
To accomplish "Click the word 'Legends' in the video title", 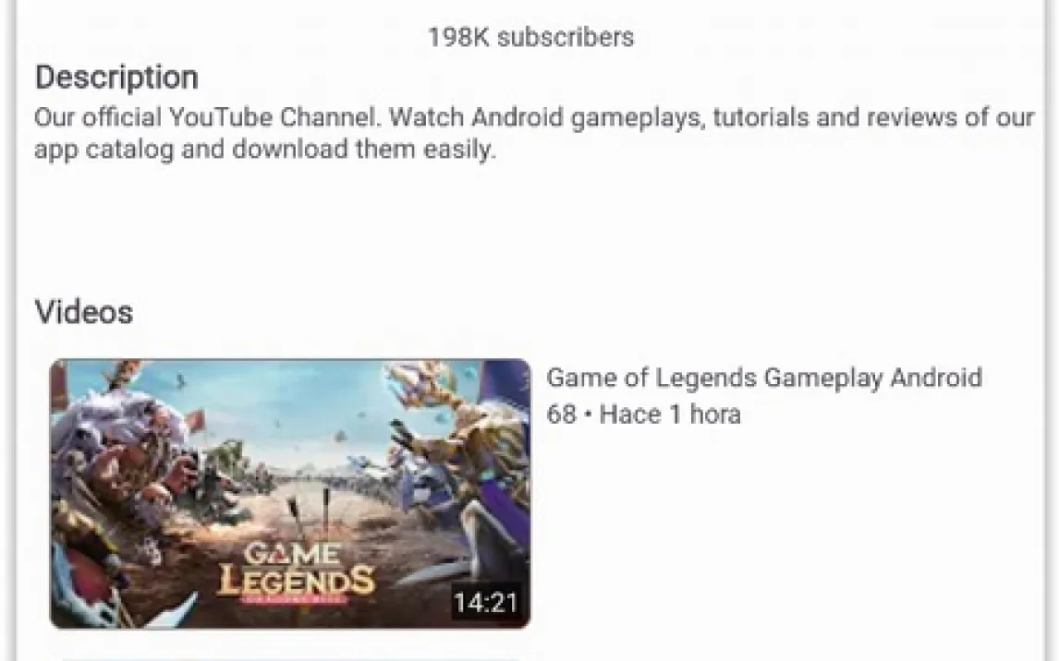I will pos(705,378).
